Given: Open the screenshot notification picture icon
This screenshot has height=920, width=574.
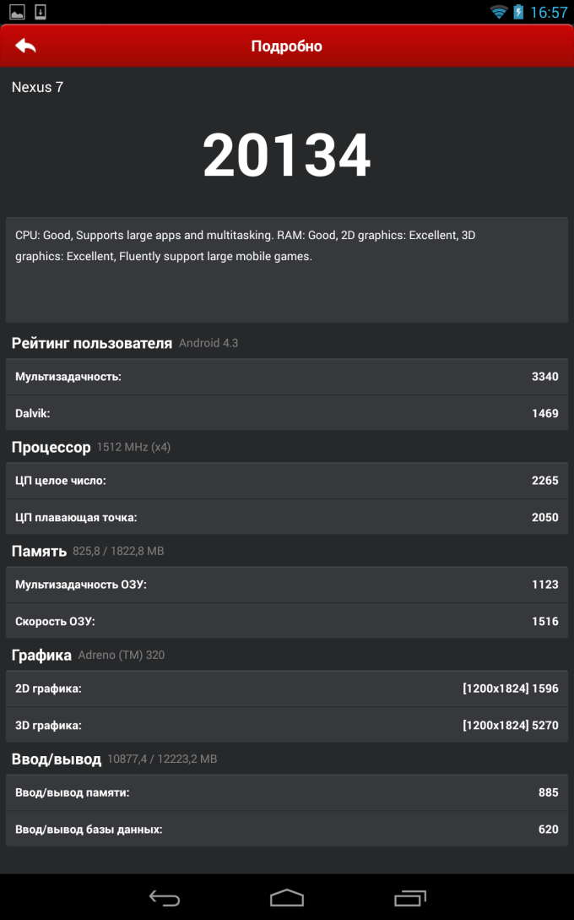Looking at the screenshot, I should [x=17, y=12].
